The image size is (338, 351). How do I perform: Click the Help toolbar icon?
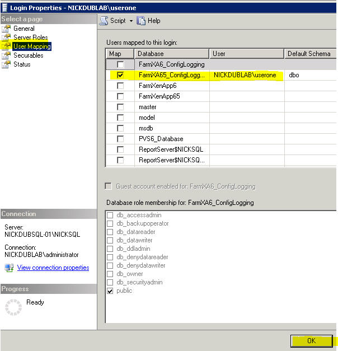tap(141, 21)
